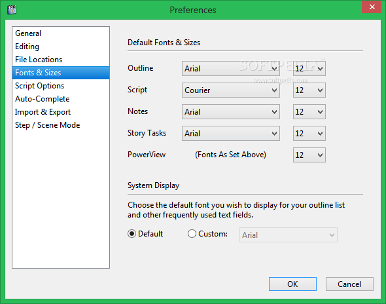Open the Custom system font dropdown
The image size is (386, 304).
pyautogui.click(x=289, y=235)
